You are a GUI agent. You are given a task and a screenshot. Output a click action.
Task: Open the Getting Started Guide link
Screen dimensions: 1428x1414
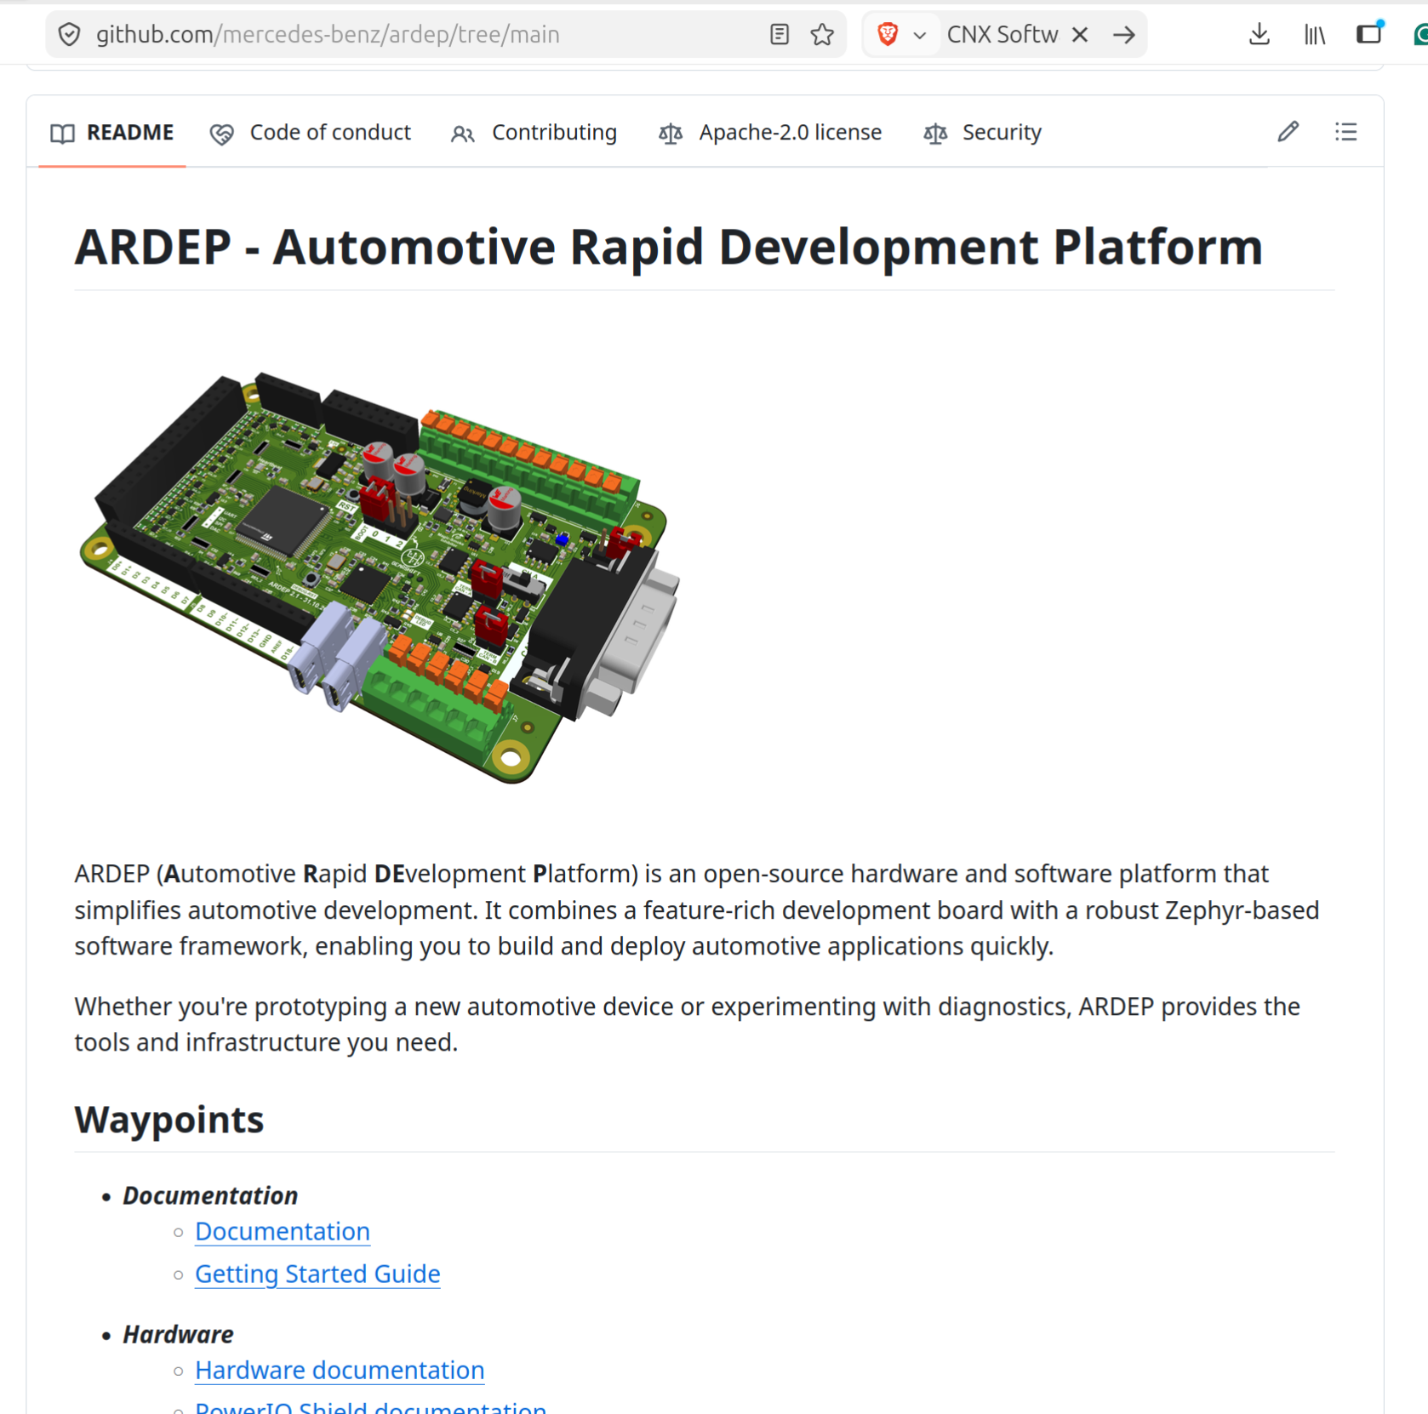(317, 1274)
